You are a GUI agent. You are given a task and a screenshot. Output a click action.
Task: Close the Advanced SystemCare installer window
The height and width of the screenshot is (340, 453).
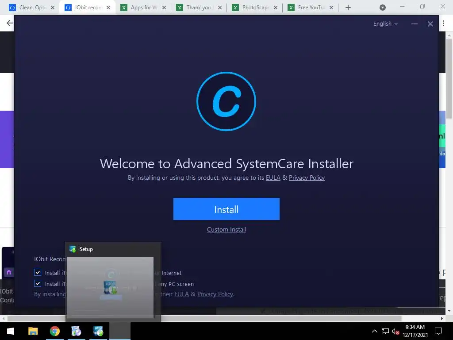(x=430, y=24)
